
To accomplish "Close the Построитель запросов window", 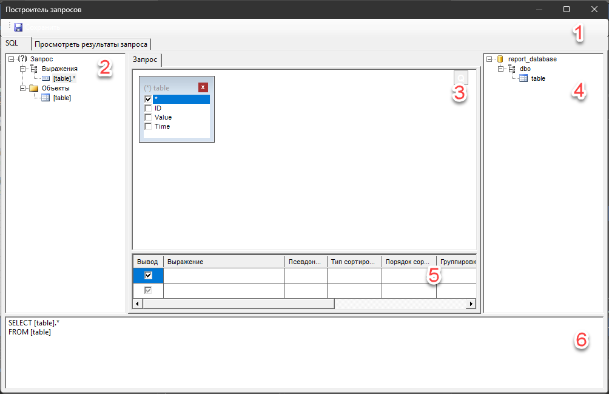I will coord(594,9).
